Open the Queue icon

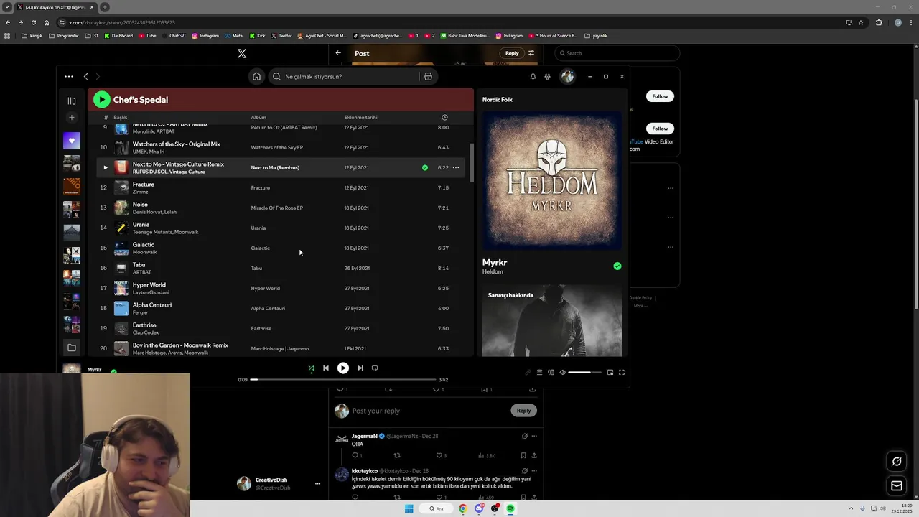(x=539, y=372)
